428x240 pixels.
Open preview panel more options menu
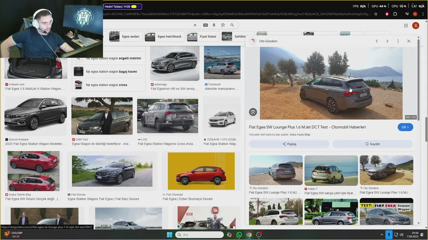tap(398, 41)
